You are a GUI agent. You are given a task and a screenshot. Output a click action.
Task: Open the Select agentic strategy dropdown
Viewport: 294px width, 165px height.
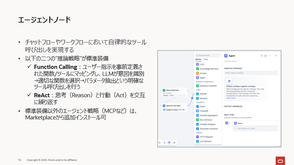point(251,73)
